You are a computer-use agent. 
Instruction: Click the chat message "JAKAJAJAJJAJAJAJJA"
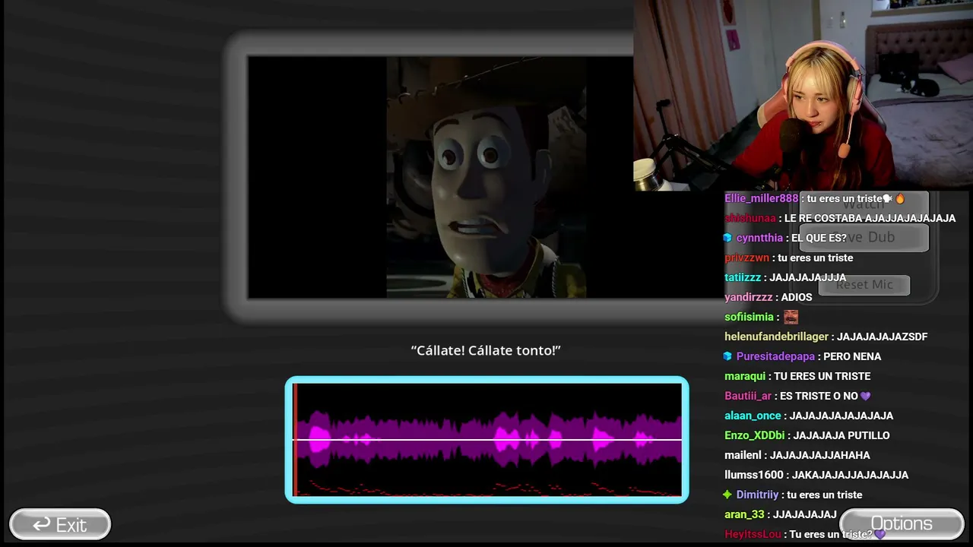click(x=850, y=475)
